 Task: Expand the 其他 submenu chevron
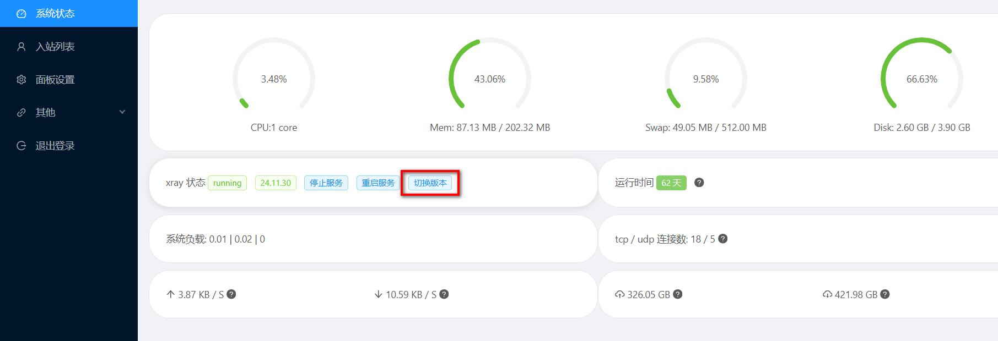[122, 112]
